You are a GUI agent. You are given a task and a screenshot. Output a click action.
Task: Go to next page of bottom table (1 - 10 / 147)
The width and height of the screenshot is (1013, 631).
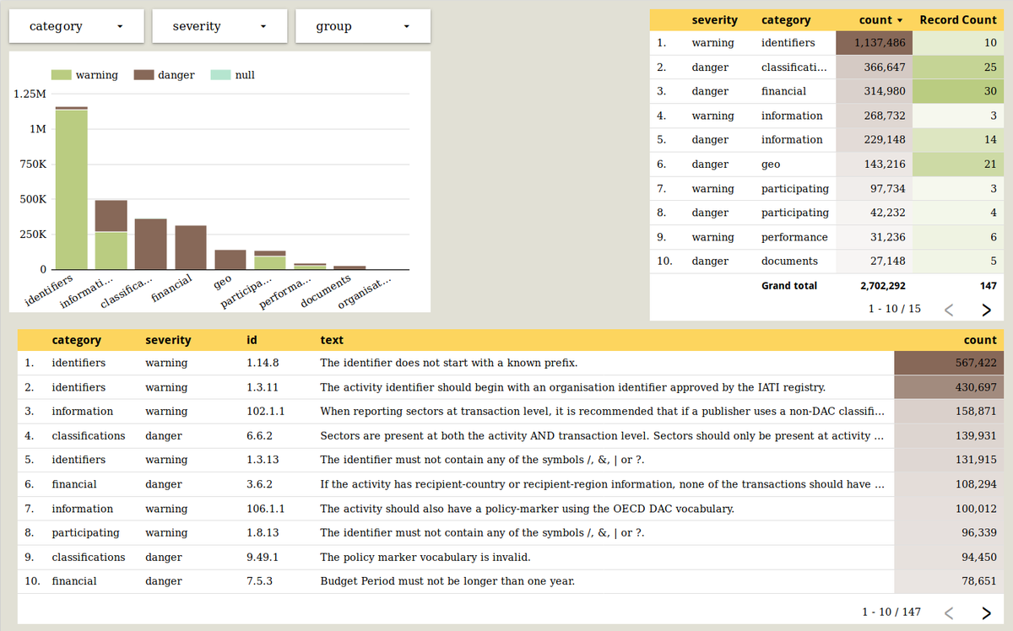click(986, 612)
